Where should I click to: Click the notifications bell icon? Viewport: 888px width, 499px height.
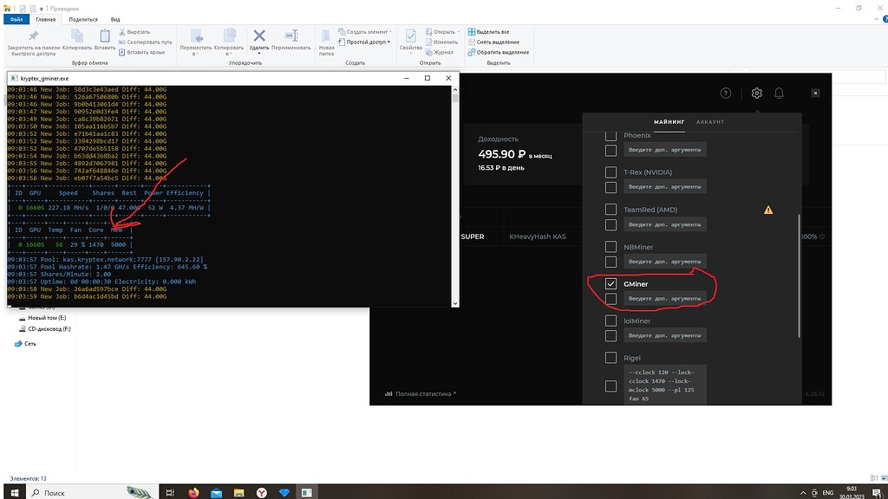[779, 94]
